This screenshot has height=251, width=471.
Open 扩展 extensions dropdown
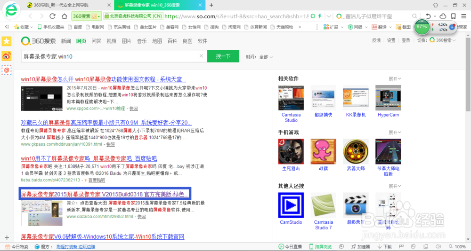333,27
